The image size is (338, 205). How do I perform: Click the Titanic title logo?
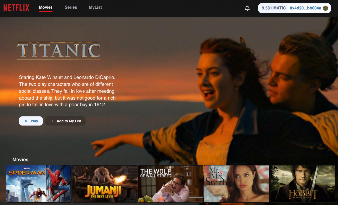(x=59, y=51)
